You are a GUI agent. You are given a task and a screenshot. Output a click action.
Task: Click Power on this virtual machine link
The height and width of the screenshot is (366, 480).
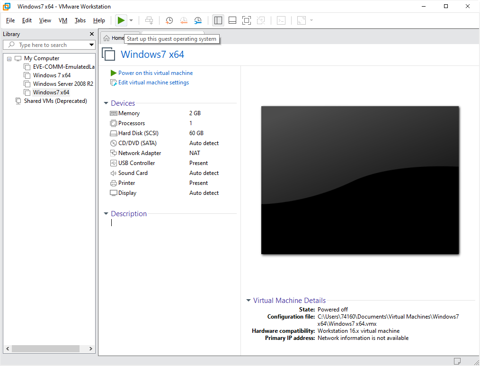pos(156,73)
